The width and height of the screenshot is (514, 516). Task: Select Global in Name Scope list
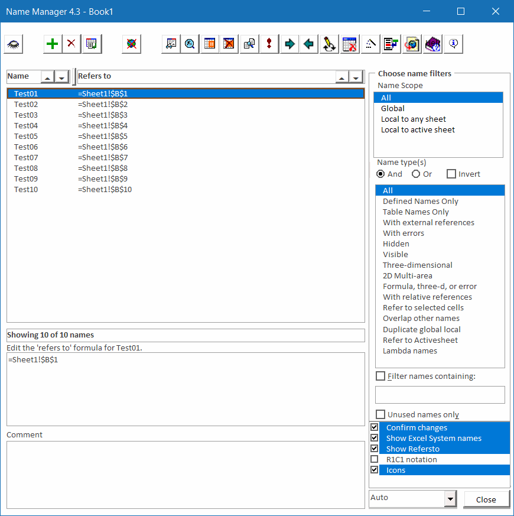point(438,109)
